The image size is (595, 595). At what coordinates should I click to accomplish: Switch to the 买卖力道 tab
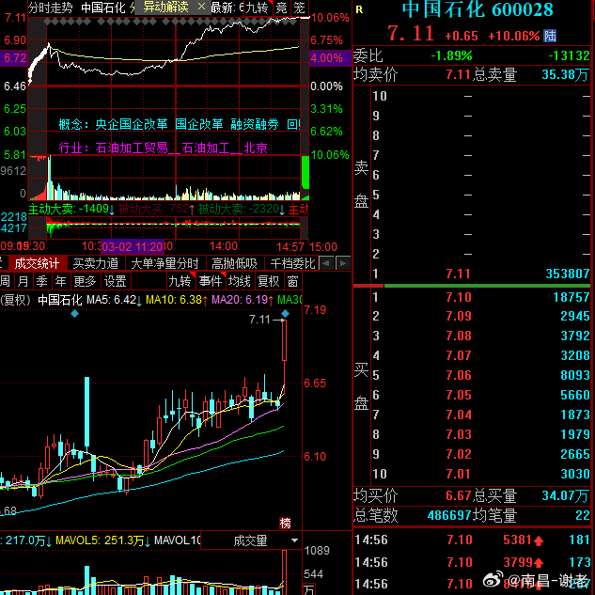pos(95,263)
